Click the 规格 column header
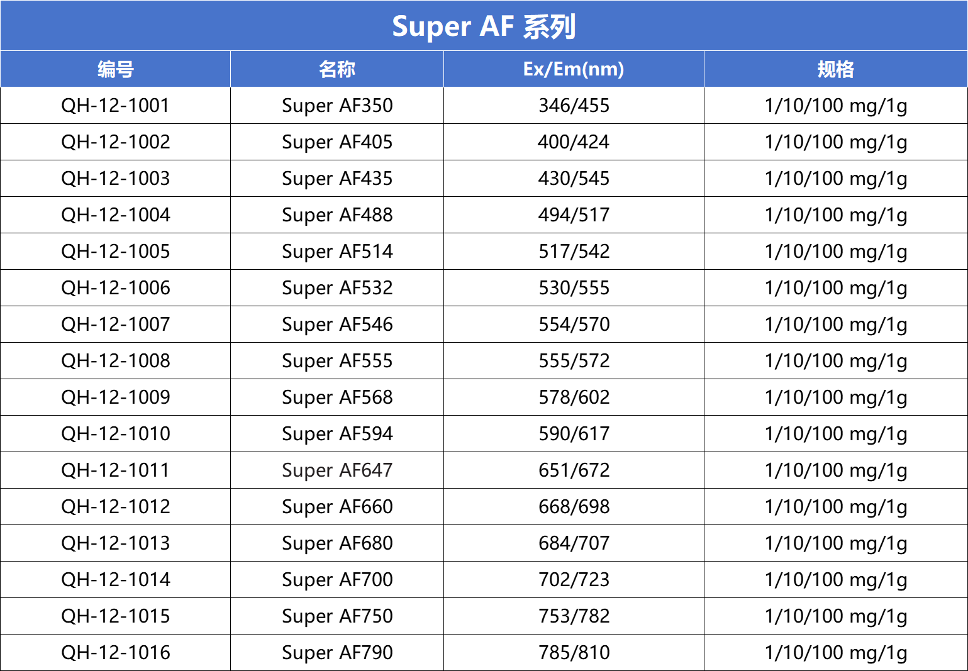Viewport: 968px width, 671px height. coord(836,69)
